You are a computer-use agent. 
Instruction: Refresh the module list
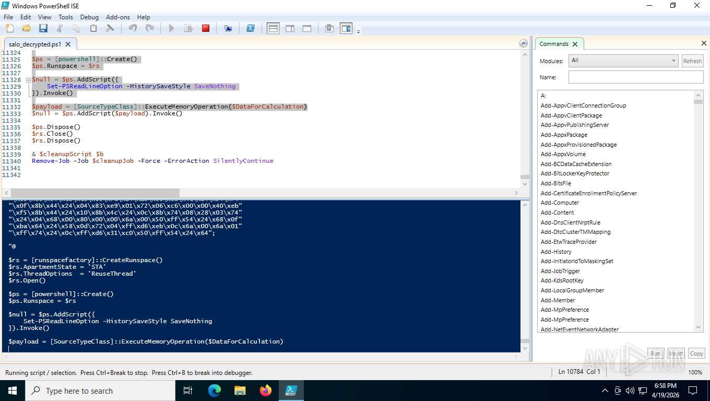tap(692, 61)
